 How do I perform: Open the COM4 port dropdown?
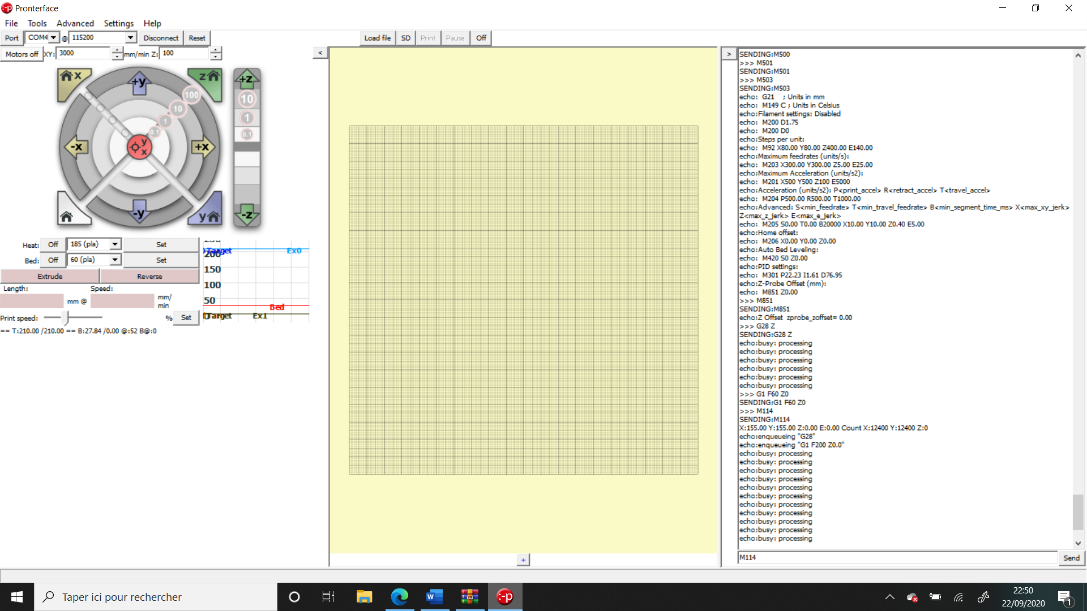point(42,37)
